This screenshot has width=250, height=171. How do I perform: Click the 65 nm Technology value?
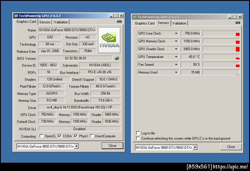50,44
